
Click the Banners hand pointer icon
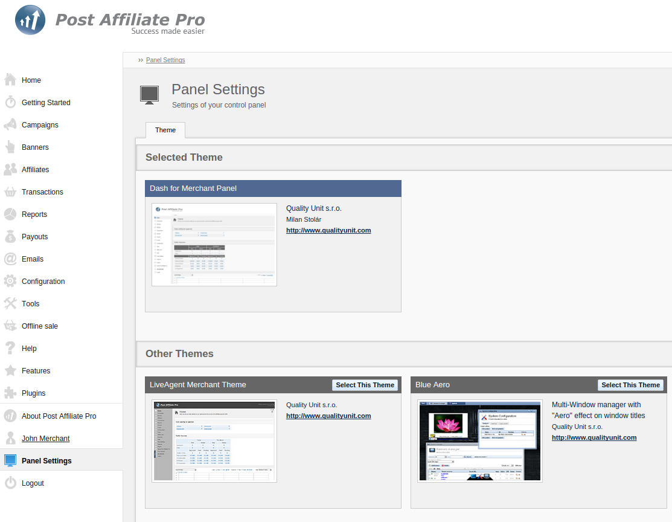10,147
